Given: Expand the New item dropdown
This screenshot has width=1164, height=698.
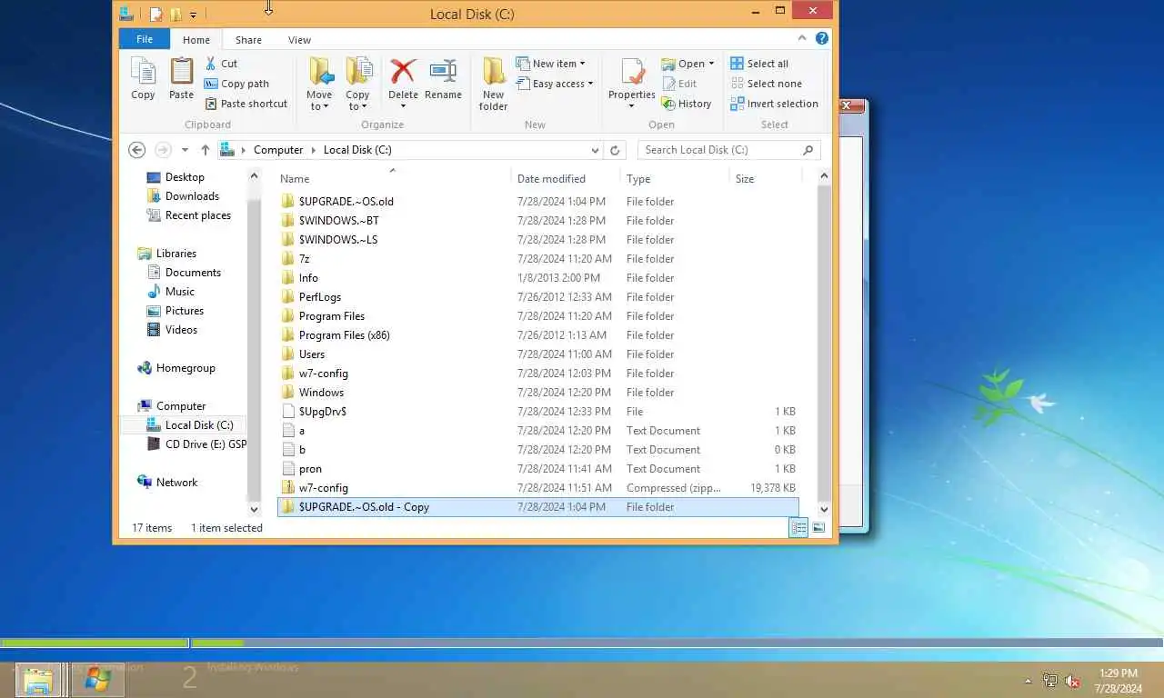Looking at the screenshot, I should pyautogui.click(x=582, y=64).
